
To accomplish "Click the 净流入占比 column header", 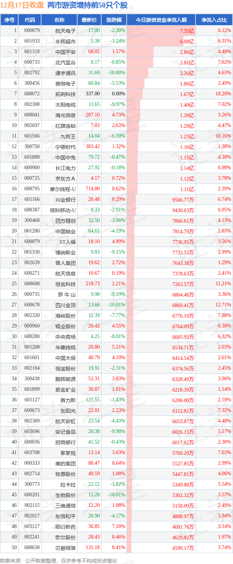I will coord(214,20).
